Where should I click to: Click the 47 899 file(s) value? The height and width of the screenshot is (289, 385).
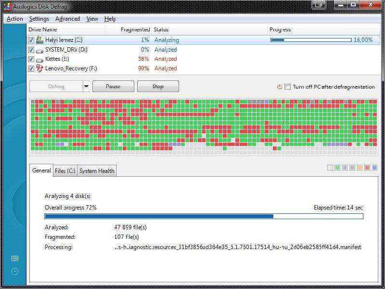click(x=130, y=227)
